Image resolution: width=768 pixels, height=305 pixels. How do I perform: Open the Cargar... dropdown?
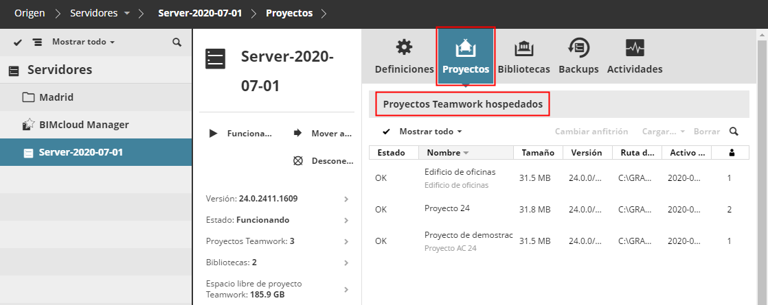click(664, 132)
